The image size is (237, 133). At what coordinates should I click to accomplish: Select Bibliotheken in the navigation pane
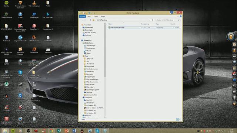pos(89,43)
